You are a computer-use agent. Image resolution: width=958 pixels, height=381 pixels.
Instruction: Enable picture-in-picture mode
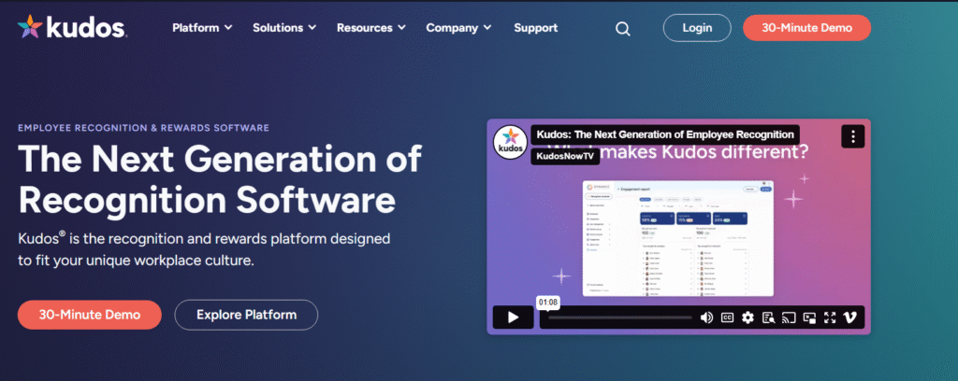click(809, 317)
